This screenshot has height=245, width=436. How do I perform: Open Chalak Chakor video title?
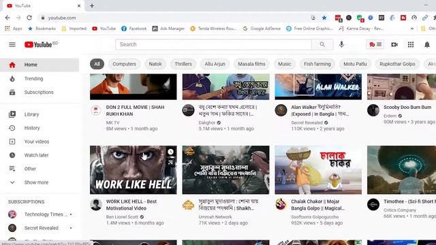[318, 205]
